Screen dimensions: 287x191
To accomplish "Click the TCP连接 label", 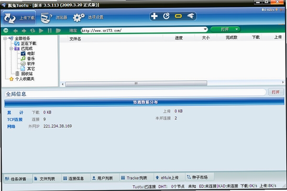I will point(15,119).
